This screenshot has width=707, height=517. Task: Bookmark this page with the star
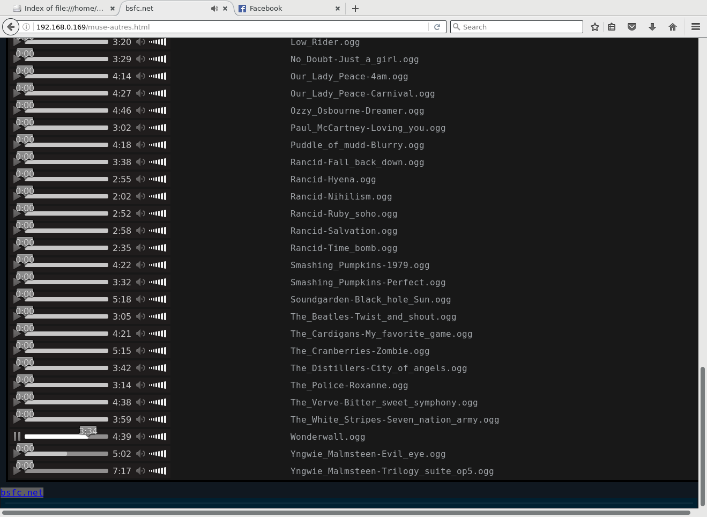click(x=594, y=27)
